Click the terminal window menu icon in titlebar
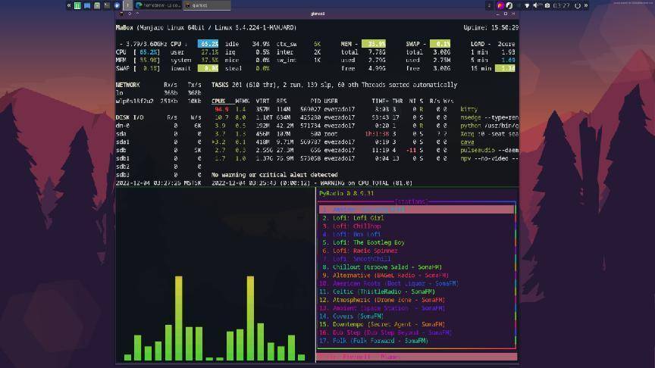The width and height of the screenshot is (655, 368). [121, 14]
